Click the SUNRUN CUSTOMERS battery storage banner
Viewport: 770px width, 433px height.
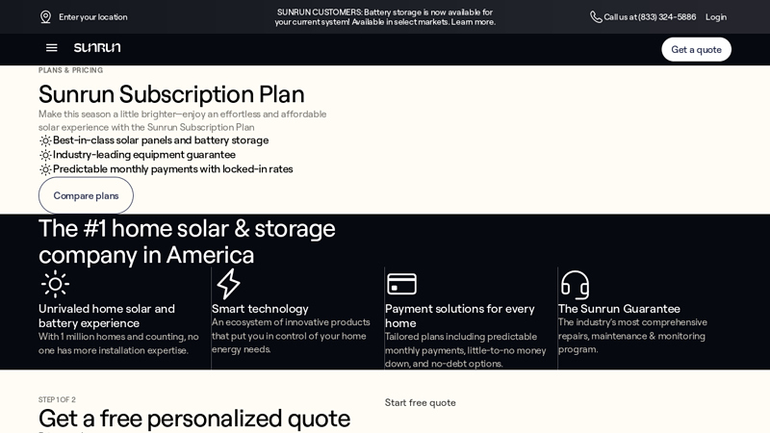(x=385, y=16)
